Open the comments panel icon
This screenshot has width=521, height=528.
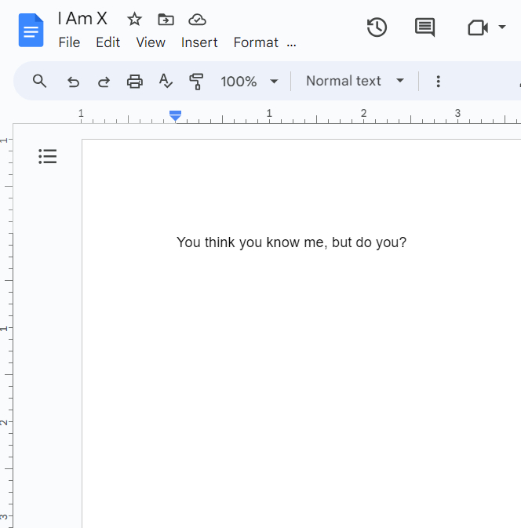click(x=424, y=27)
